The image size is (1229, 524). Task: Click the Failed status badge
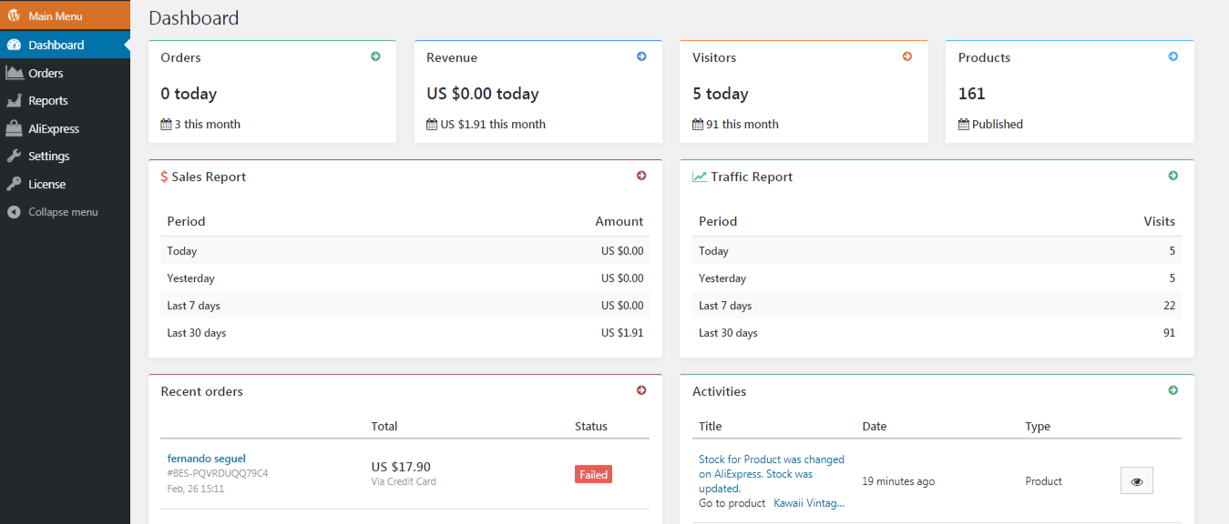593,474
